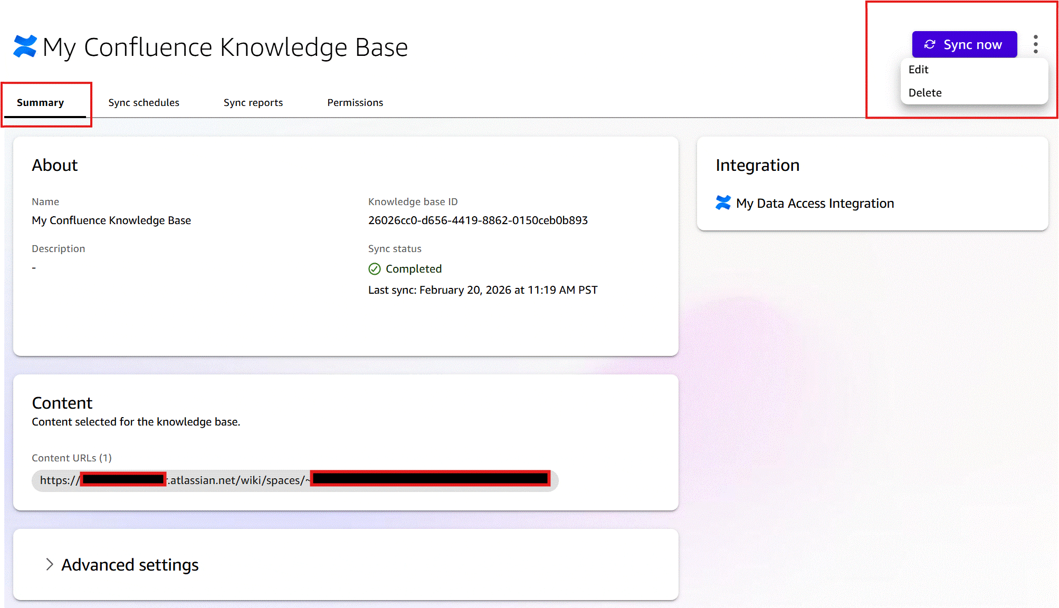Click the Last sync timestamp text

coord(483,290)
